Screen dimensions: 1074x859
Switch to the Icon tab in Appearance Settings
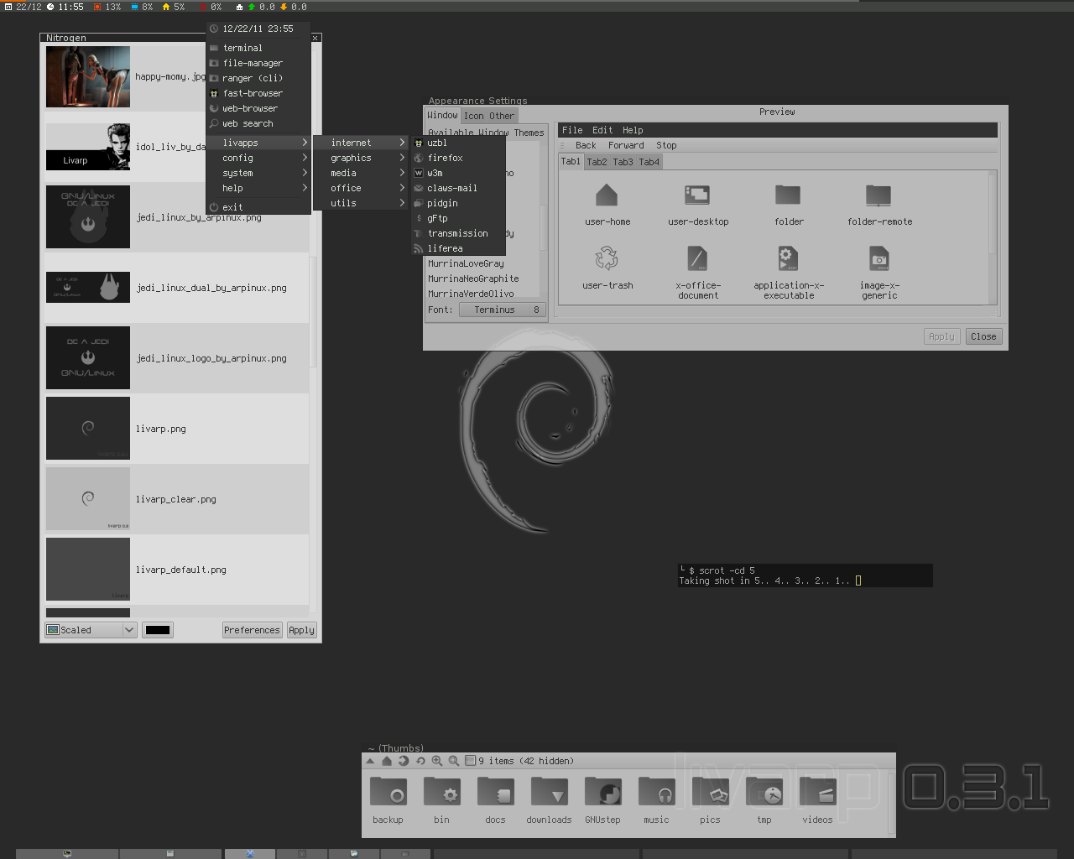(x=474, y=117)
